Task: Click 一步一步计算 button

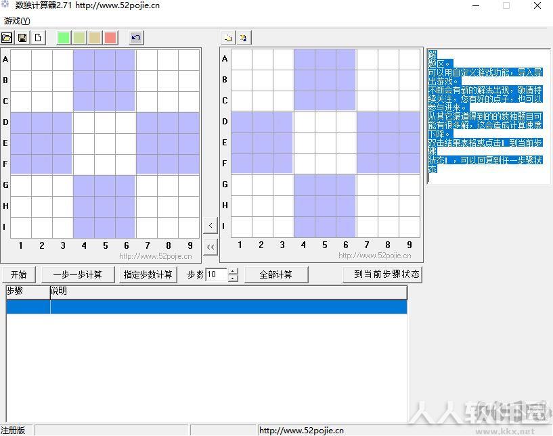Action: [78, 274]
